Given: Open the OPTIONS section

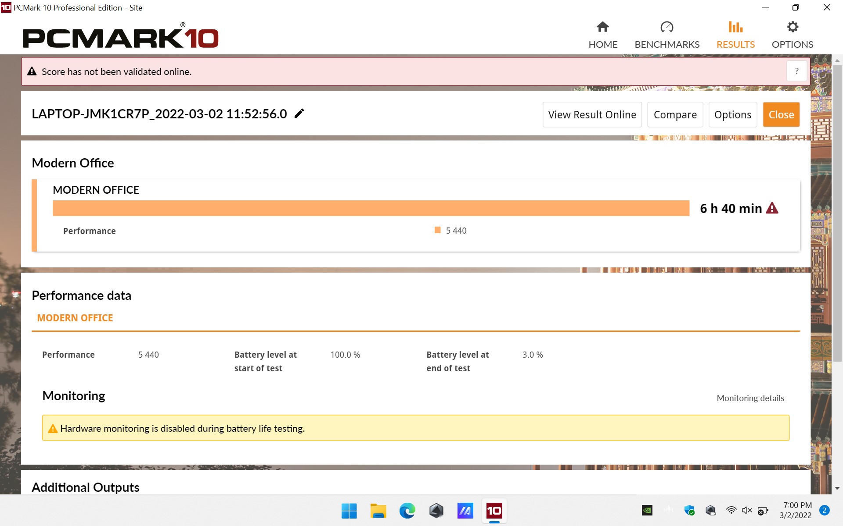Looking at the screenshot, I should pyautogui.click(x=793, y=35).
